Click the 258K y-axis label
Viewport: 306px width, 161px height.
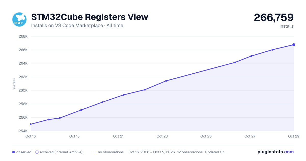[x=23, y=104]
